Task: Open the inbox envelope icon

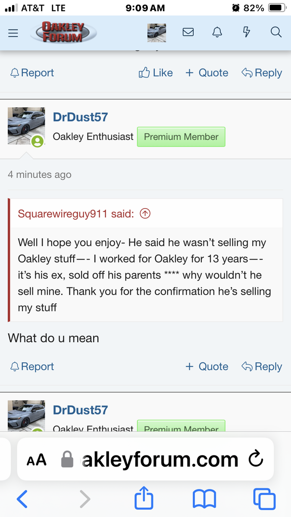Action: click(x=188, y=32)
